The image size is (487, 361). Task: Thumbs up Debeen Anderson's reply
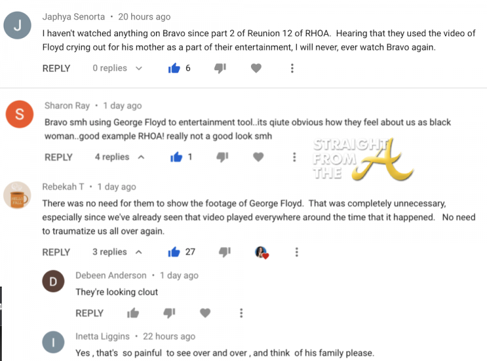133,313
